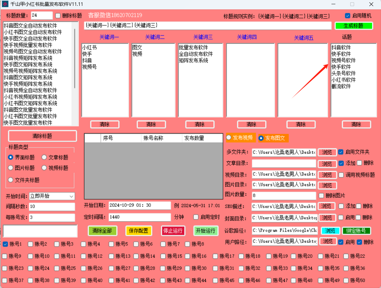Viewport: 381px width, 288px height.
Task: Toggle 删除 checkbox in 用户路径 row
Action: point(359,242)
